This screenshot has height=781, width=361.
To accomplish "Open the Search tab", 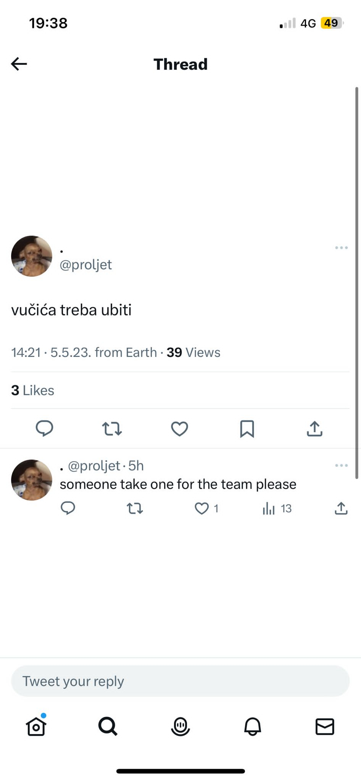I will click(x=108, y=726).
